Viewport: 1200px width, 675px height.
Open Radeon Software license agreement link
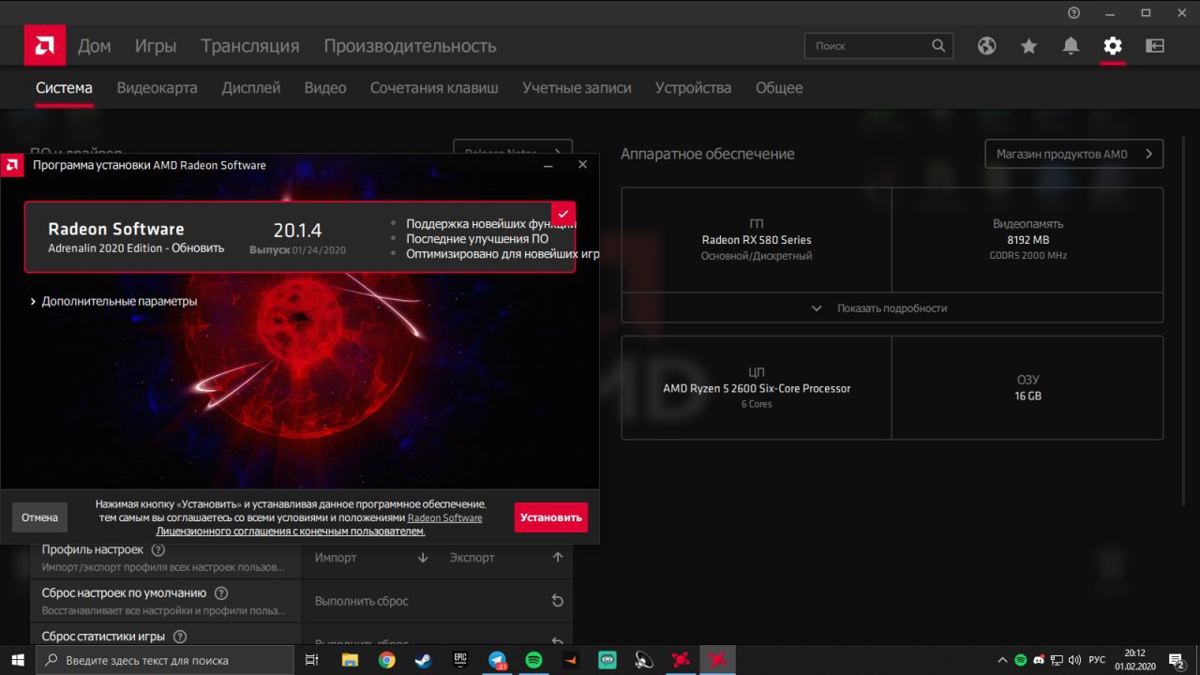pyautogui.click(x=319, y=524)
